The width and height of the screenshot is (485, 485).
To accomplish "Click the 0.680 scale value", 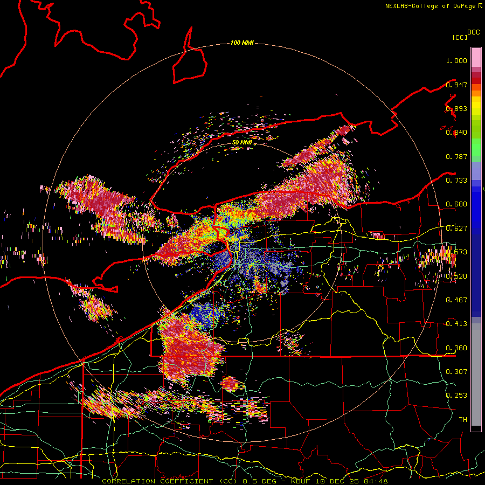I will pyautogui.click(x=456, y=204).
